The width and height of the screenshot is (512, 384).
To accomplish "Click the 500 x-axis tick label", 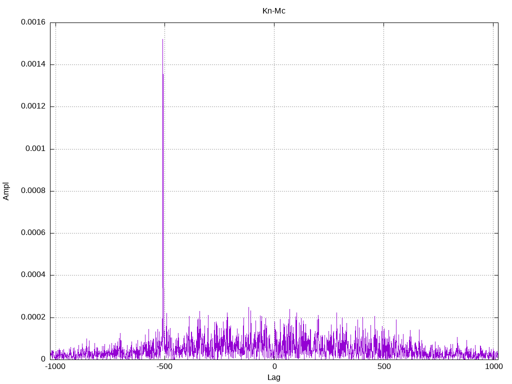I will point(384,366).
